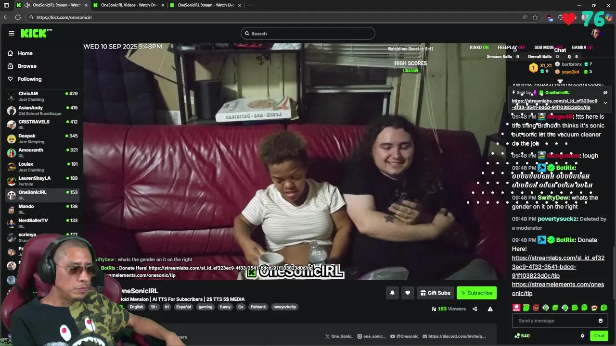This screenshot has width=616, height=346.
Task: Expand the gift leaderboard handle
Action: click(560, 81)
